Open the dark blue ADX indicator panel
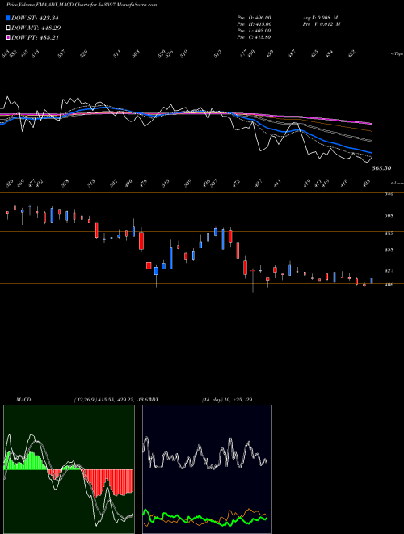404x534 pixels. tap(207, 469)
